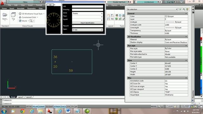Toggle 3DOSNAP in status bar
This screenshot has height=114, width=203.
(x=49, y=106)
